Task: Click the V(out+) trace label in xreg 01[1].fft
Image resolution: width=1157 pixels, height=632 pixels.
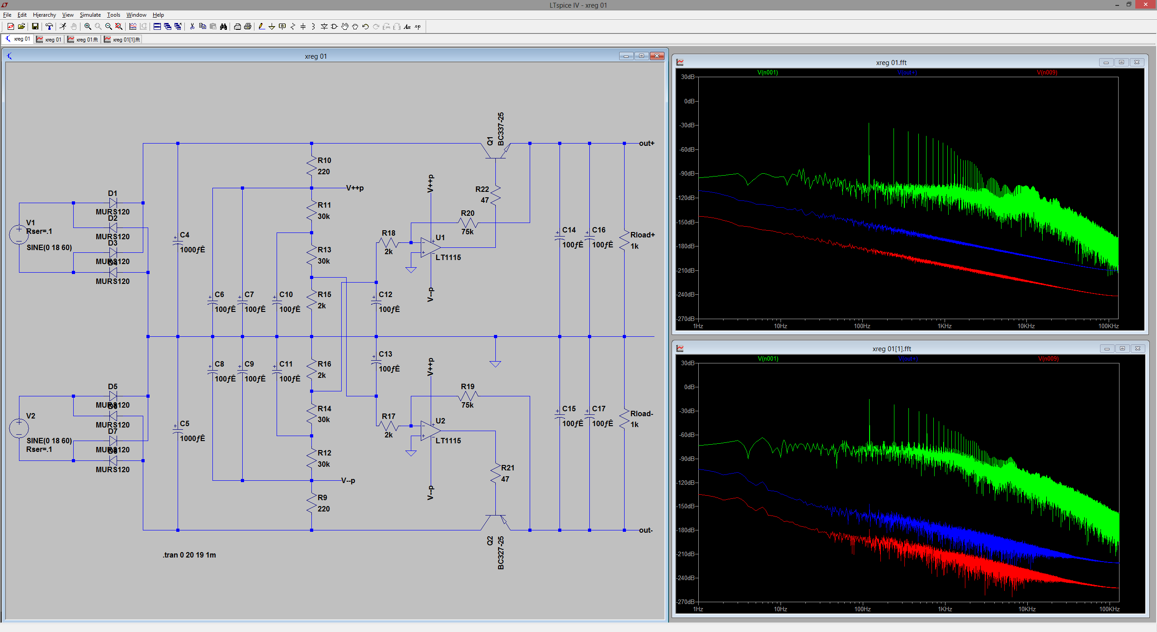Action: [908, 359]
